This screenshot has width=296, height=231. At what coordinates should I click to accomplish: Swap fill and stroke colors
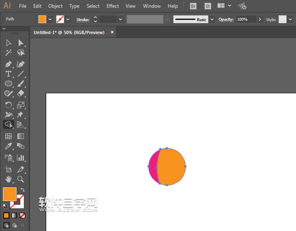(22, 190)
